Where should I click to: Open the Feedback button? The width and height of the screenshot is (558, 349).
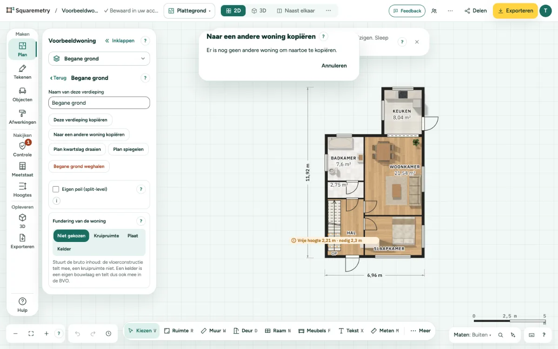point(407,11)
